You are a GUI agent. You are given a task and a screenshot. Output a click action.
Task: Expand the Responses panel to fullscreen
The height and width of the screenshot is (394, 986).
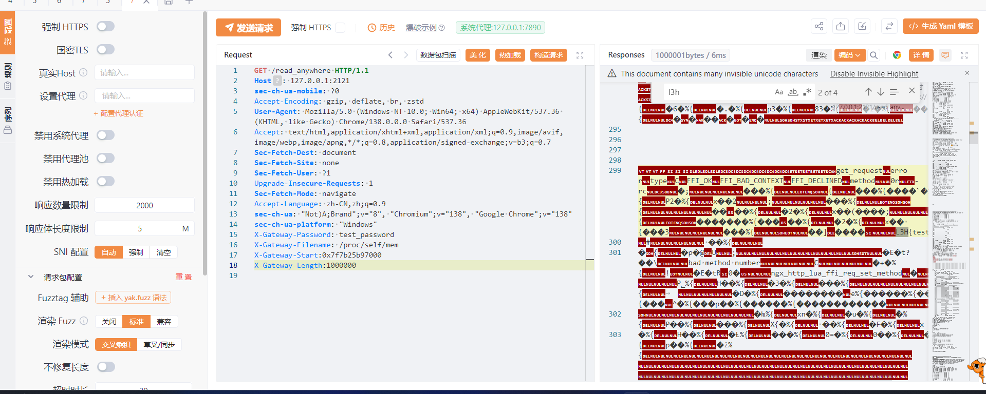[964, 55]
